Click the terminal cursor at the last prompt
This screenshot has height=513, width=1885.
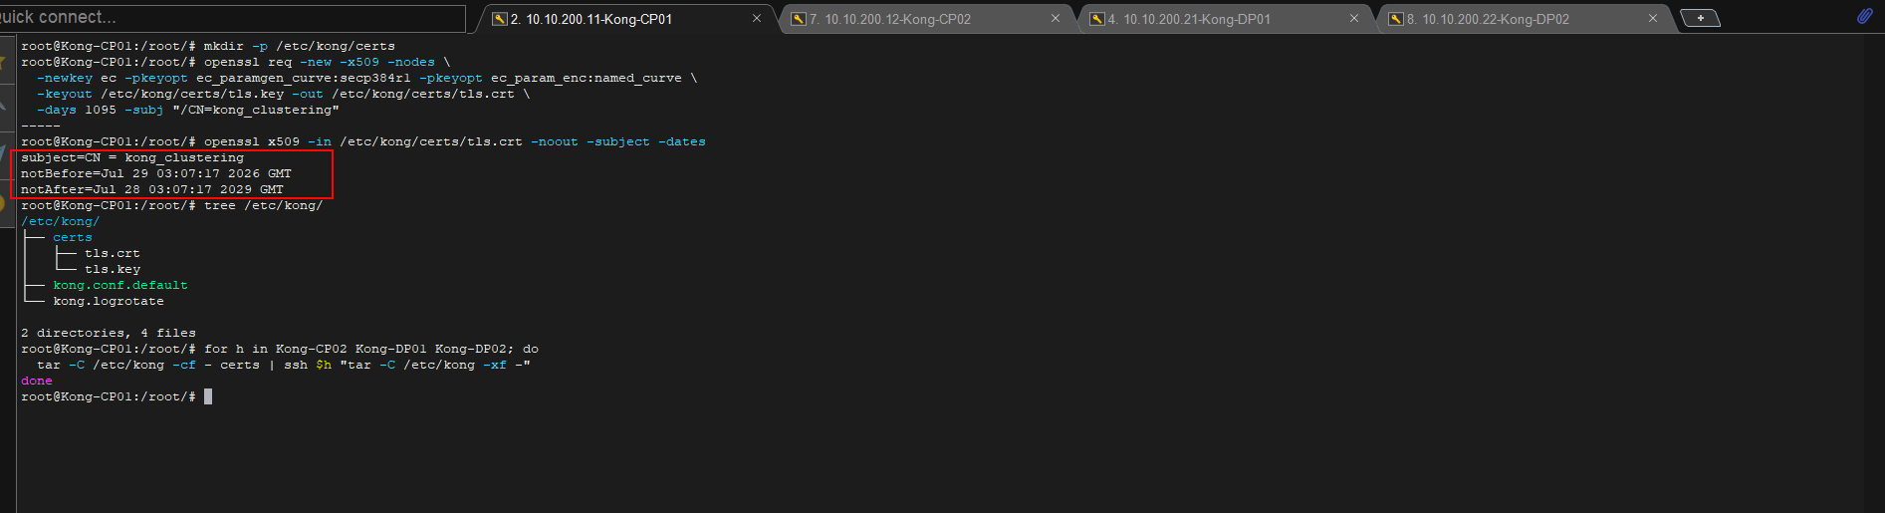tap(208, 396)
